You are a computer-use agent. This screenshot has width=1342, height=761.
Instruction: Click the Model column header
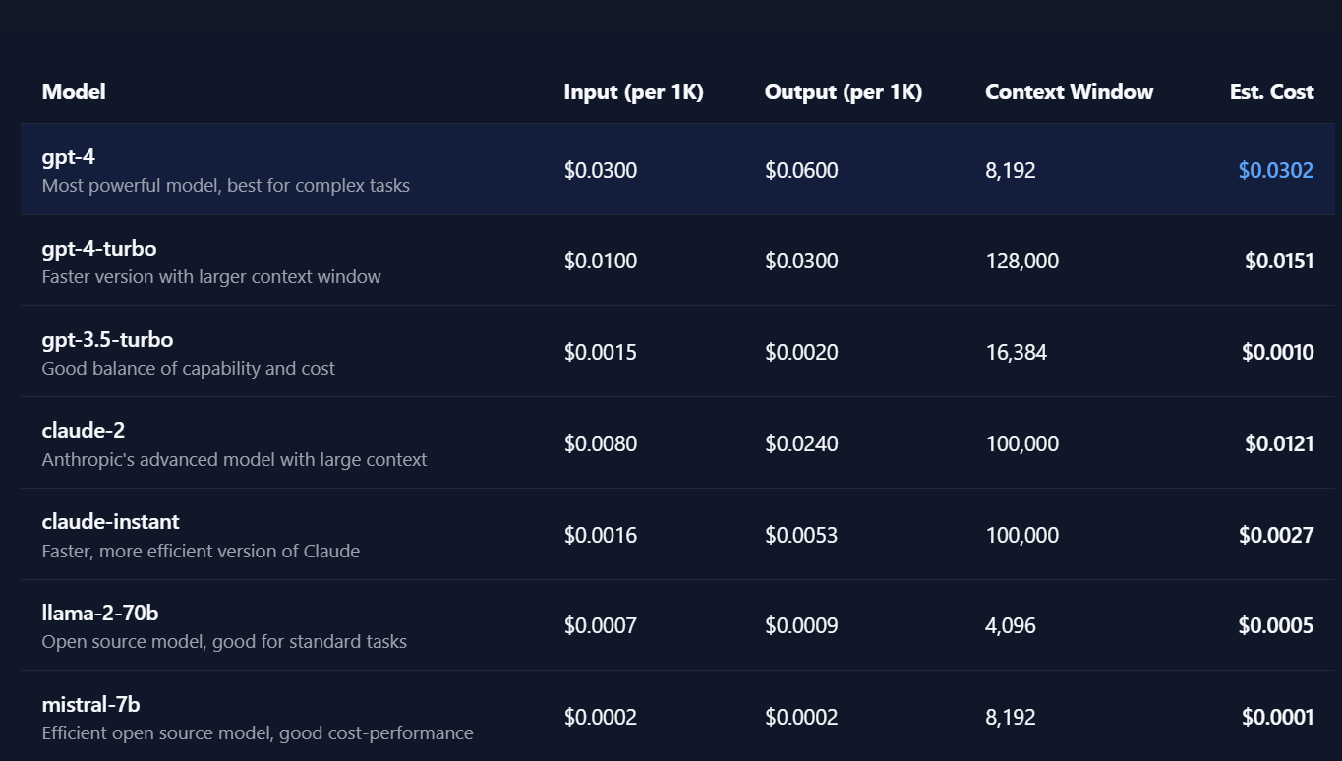[x=74, y=91]
